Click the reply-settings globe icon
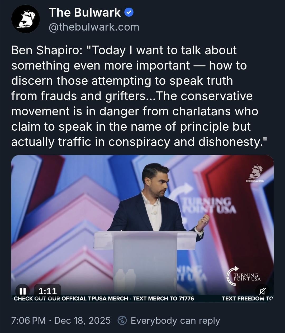The width and height of the screenshot is (285, 333). [x=122, y=321]
